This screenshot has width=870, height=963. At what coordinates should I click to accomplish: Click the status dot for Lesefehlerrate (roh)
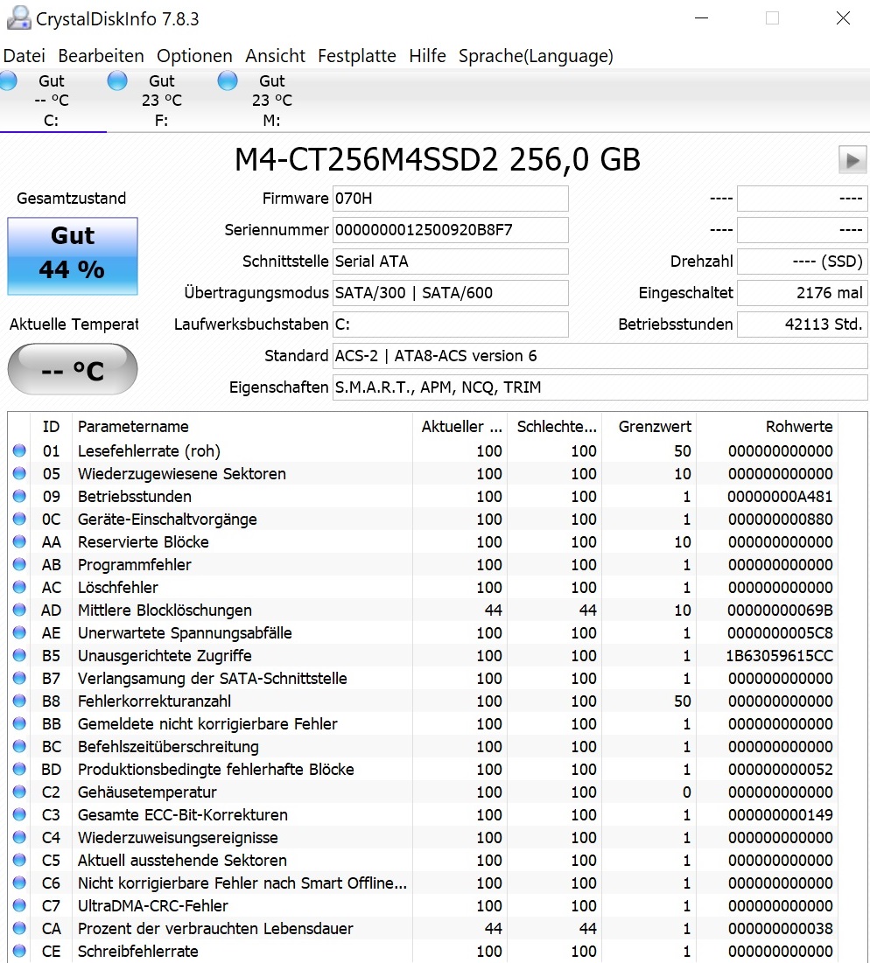pyautogui.click(x=19, y=450)
